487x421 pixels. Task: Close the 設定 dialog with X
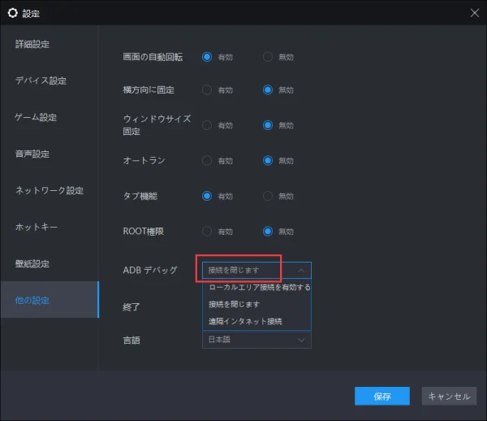click(x=474, y=13)
